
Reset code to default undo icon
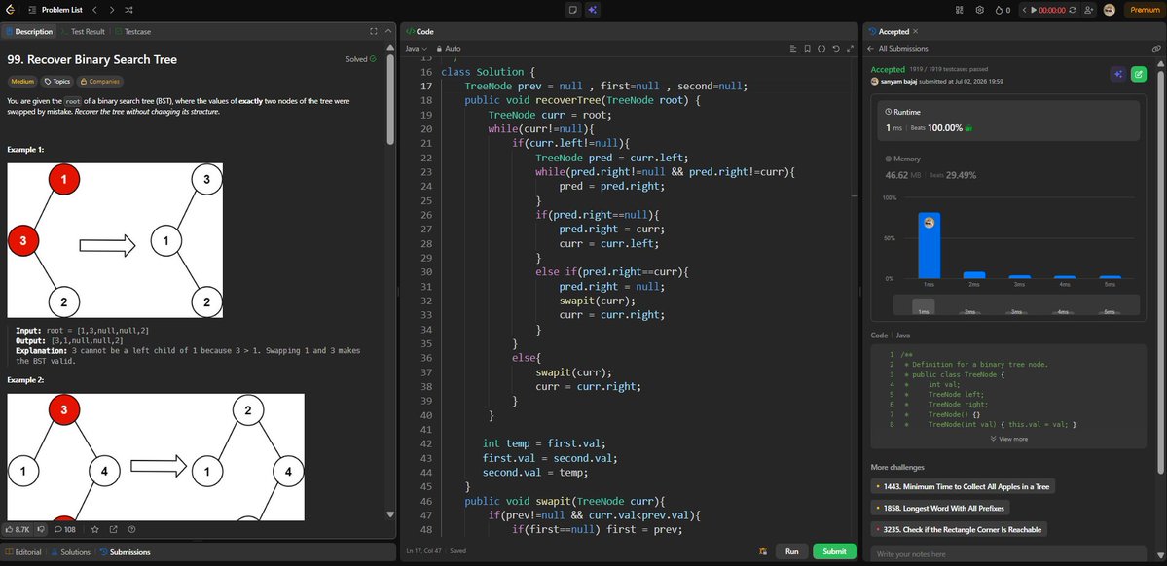tap(836, 49)
